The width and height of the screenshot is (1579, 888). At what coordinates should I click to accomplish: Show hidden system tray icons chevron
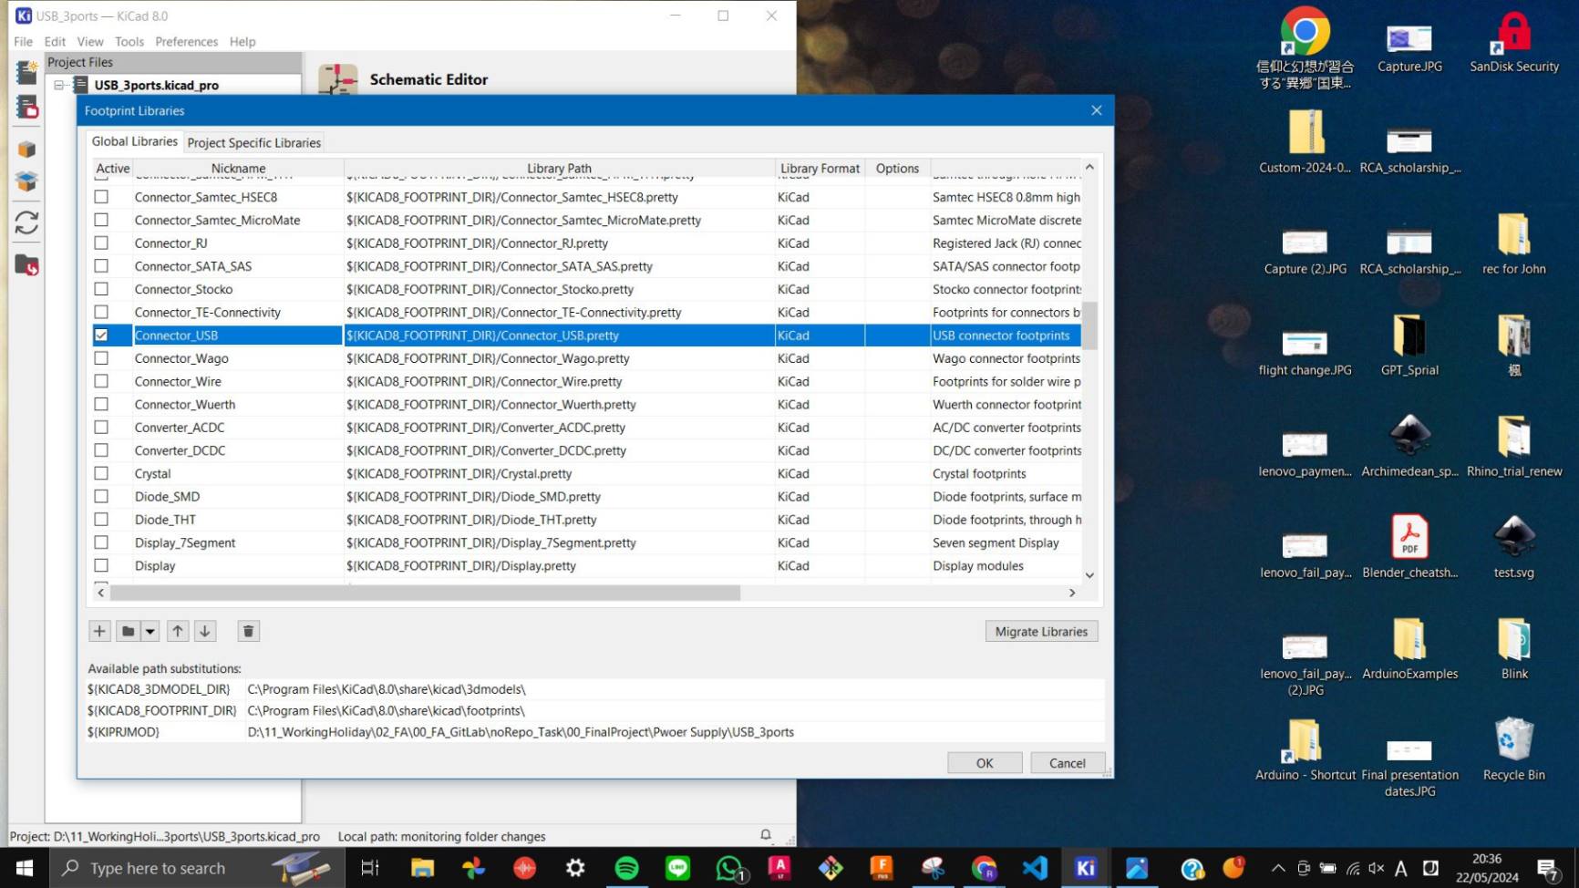pyautogui.click(x=1278, y=868)
